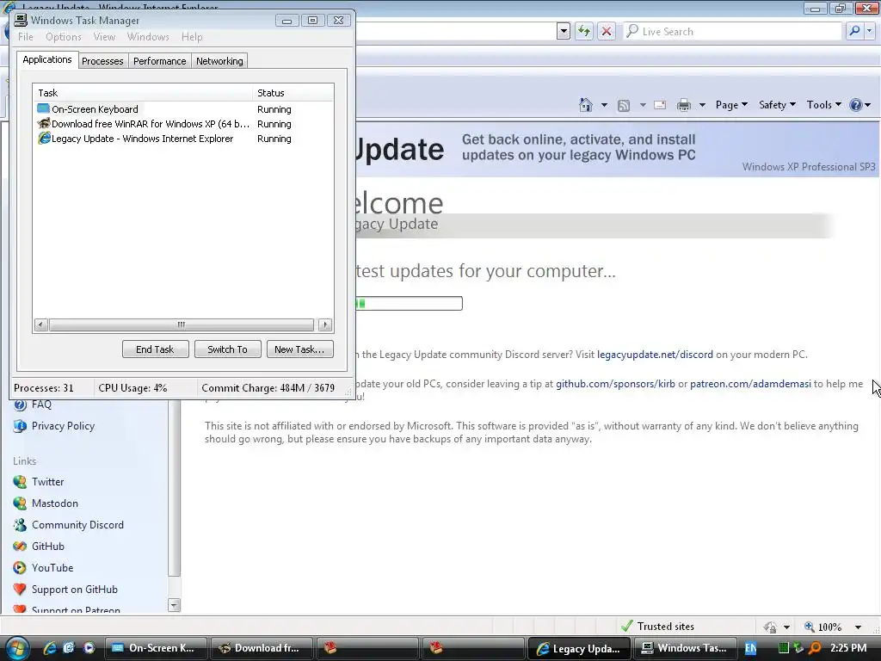Click the heart icon beside Support on GitHub
This screenshot has height=661, width=881.
(x=20, y=589)
